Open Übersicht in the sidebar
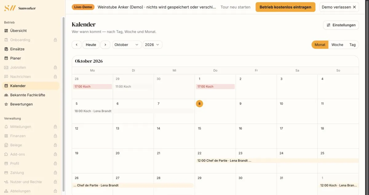Image resolution: width=369 pixels, height=195 pixels. 31,31
